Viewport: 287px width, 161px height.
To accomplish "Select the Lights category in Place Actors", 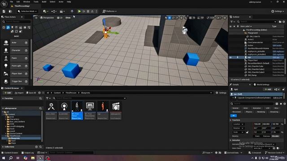I will 12,27.
